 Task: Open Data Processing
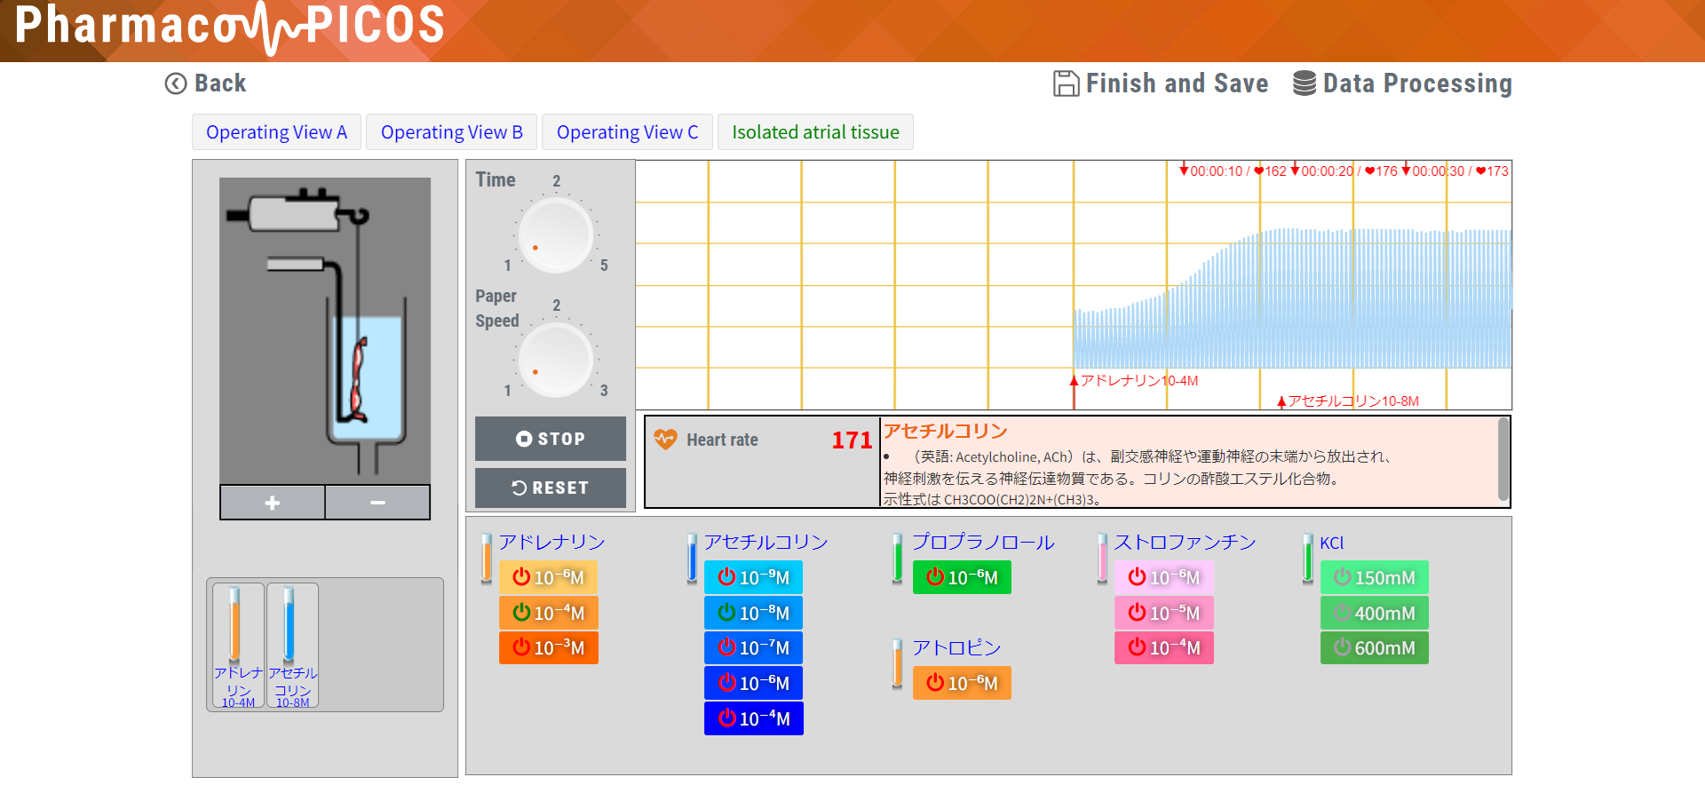coord(1402,83)
